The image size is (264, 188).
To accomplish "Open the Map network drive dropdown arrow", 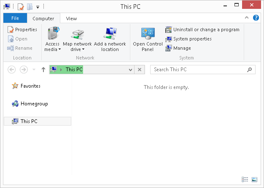I will 84,49.
